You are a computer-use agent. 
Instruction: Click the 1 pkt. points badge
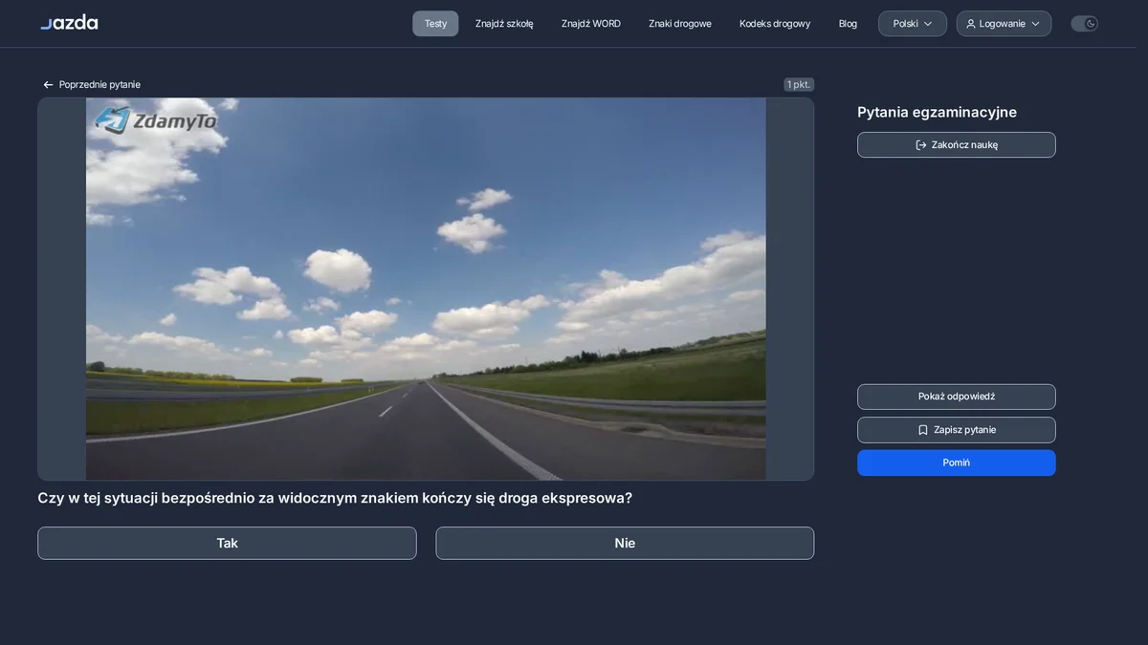pyautogui.click(x=799, y=85)
